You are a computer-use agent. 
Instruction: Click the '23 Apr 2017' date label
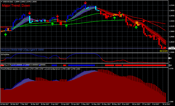[75, 104]
